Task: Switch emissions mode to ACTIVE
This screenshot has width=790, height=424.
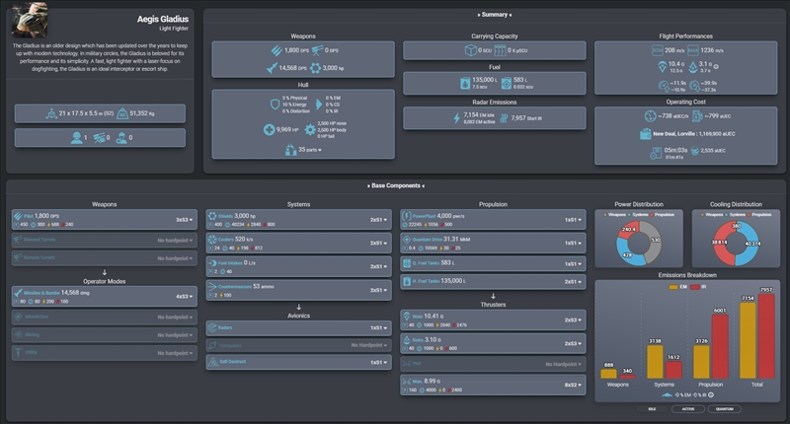Action: coord(688,409)
